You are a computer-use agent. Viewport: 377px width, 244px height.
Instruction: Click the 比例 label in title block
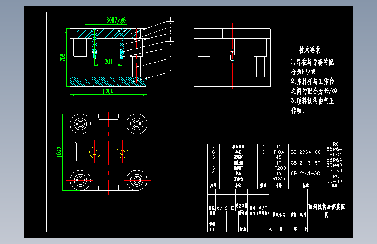tap(303, 214)
